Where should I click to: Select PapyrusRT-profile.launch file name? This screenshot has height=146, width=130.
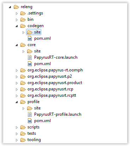pos(58,114)
